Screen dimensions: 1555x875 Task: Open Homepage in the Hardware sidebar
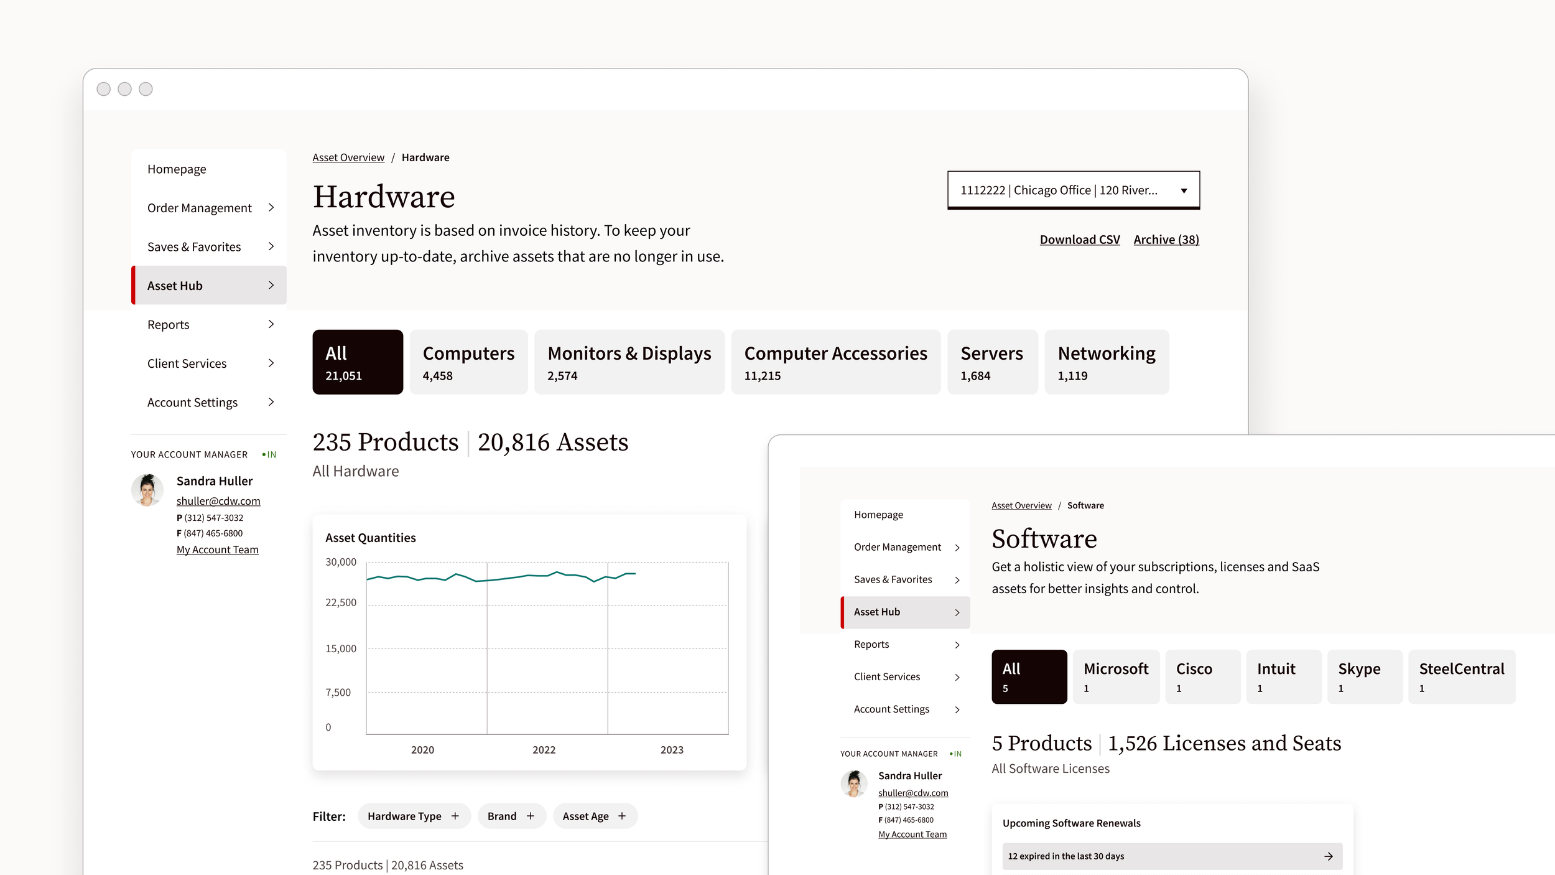click(x=177, y=169)
